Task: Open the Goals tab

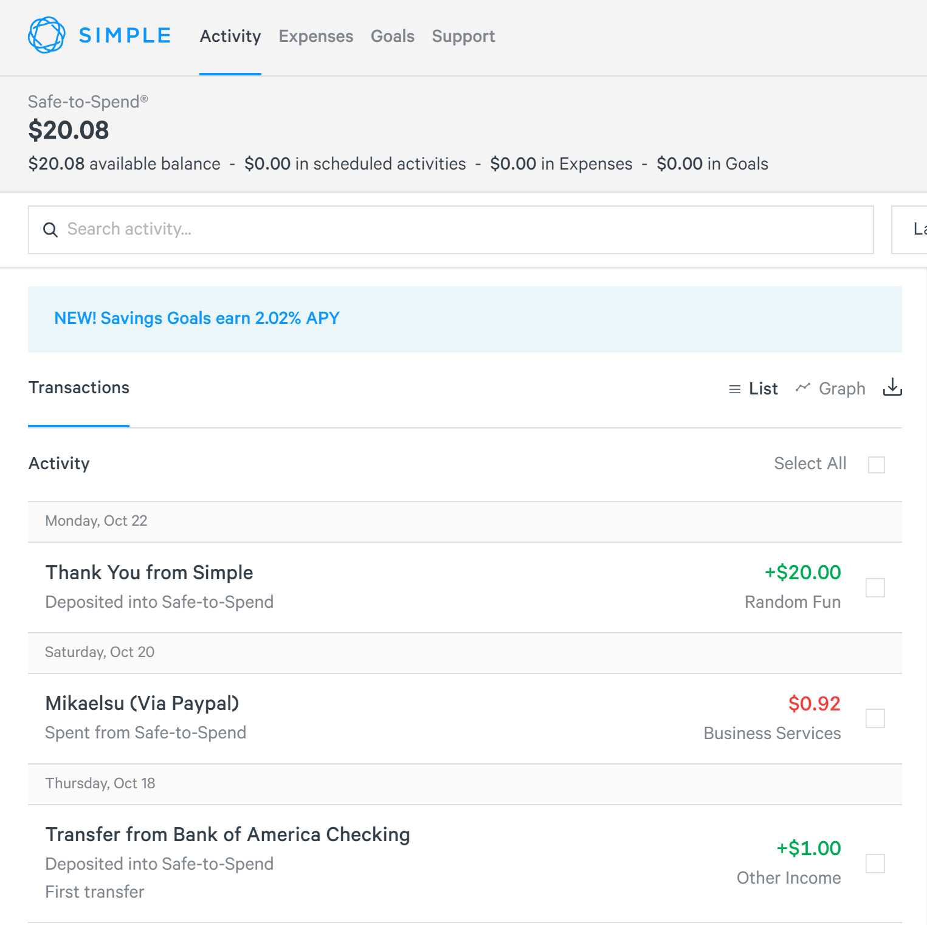Action: point(393,36)
